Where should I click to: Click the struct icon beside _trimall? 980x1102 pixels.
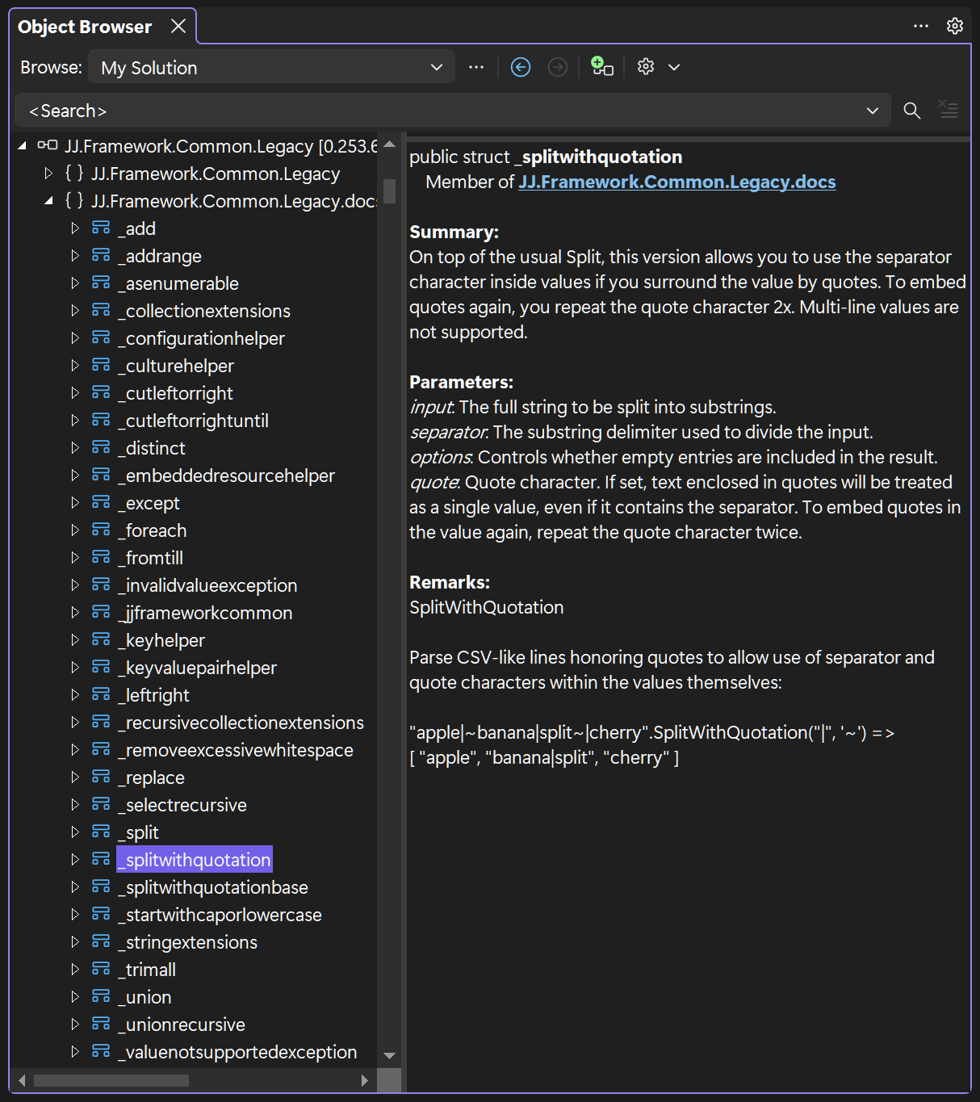point(101,970)
